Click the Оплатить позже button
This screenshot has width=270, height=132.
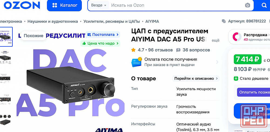pos(254,92)
